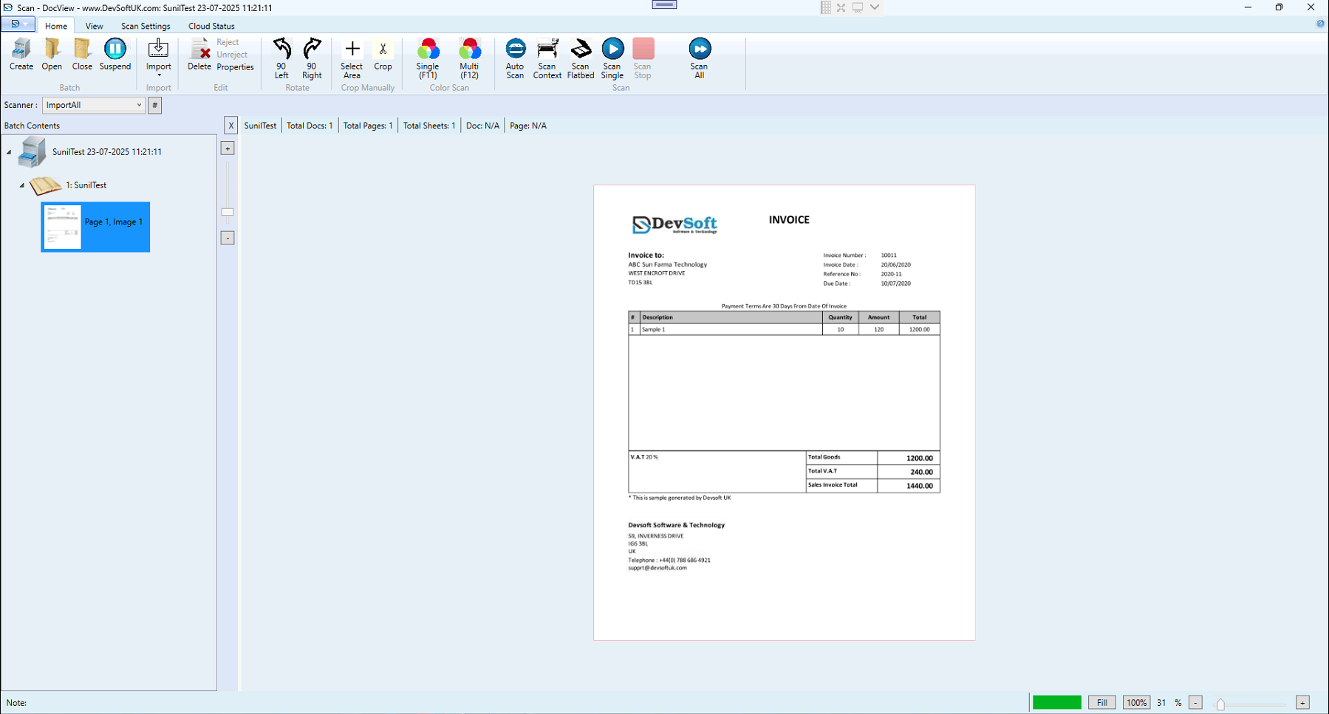
Task: Adjust the zoom slider in status bar
Action: point(1219,702)
